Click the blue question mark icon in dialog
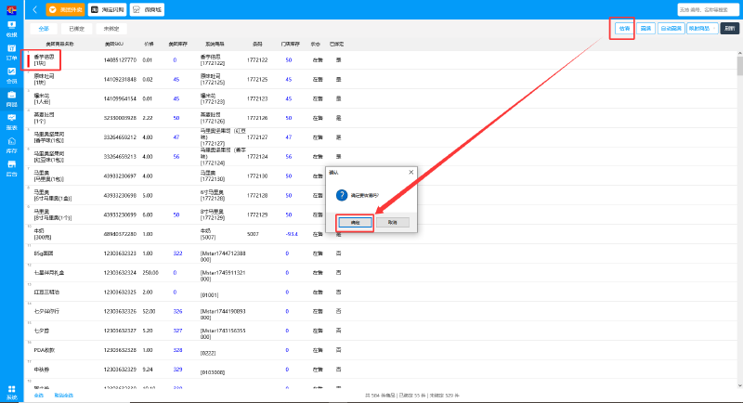The image size is (743, 403). (342, 195)
